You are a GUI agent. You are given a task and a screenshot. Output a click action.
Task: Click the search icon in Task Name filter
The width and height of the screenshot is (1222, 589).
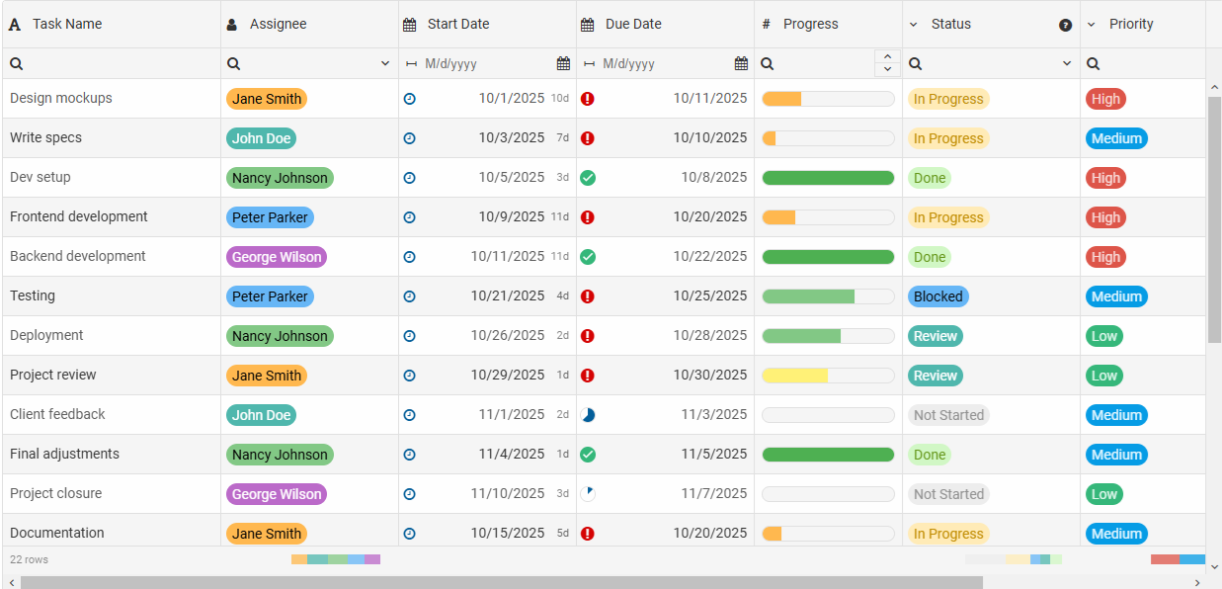point(16,63)
